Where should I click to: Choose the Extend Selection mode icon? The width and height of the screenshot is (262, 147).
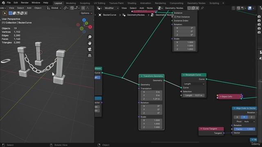click(x=14, y=13)
